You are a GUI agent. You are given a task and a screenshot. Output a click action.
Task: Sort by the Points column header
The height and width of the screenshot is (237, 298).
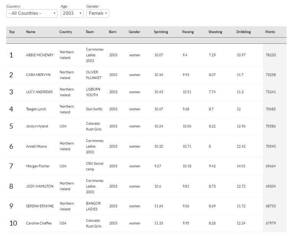point(270,32)
